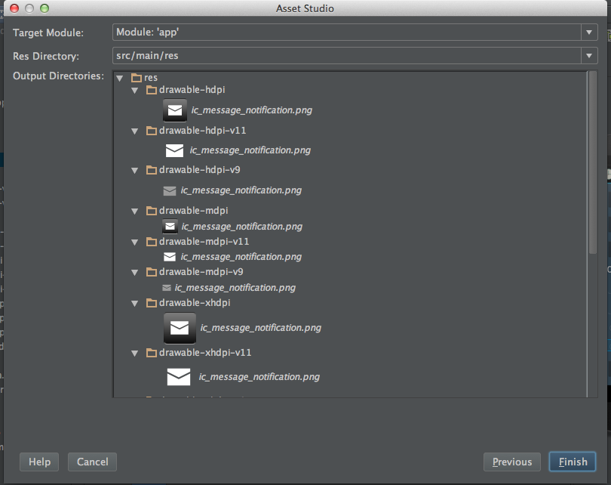Go back with the Previous button
Image resolution: width=611 pixels, height=485 pixels.
point(512,462)
